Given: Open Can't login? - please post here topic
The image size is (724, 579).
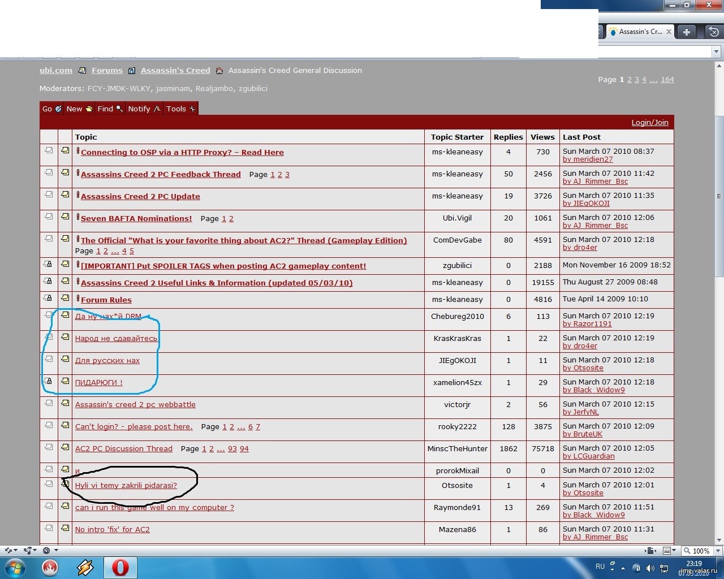Looking at the screenshot, I should point(134,426).
